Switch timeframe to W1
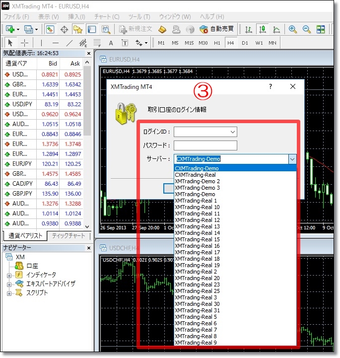This screenshot has width=340, height=358. [x=259, y=43]
